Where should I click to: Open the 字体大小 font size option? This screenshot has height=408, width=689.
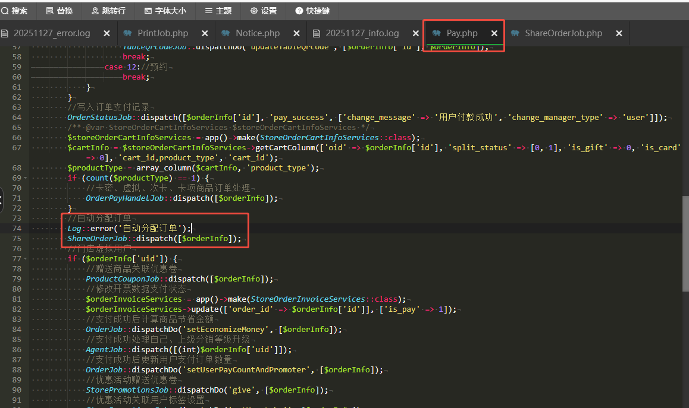(x=165, y=11)
